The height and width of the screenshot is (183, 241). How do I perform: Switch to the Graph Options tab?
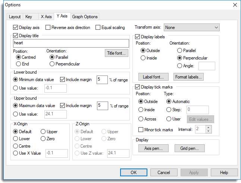tap(85, 17)
